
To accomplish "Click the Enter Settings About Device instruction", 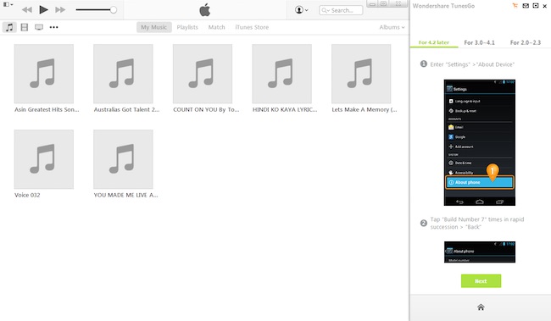I will tap(472, 64).
